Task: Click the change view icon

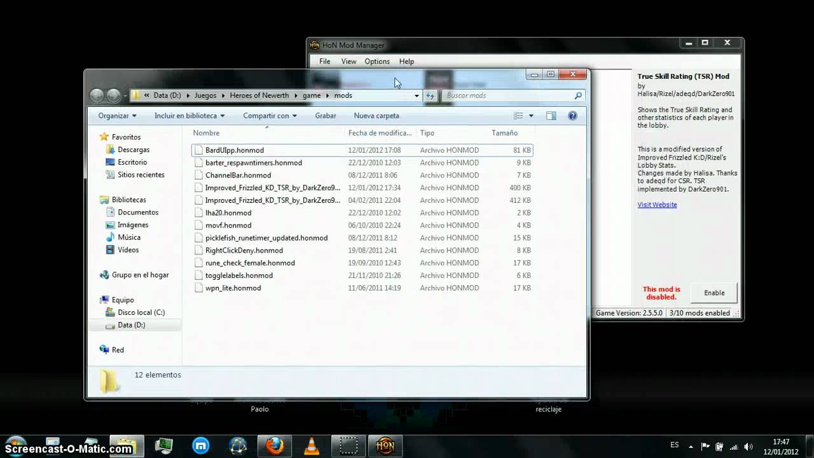Action: [518, 116]
